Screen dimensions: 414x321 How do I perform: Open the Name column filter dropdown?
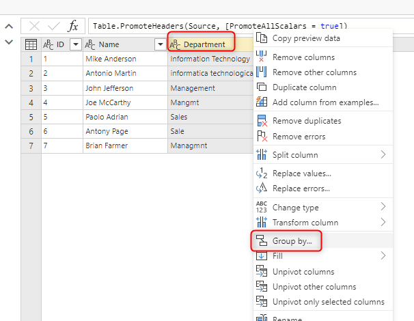click(160, 44)
